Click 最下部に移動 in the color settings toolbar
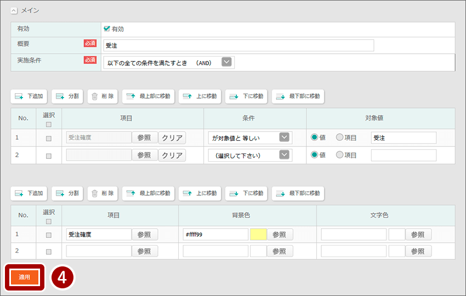This screenshot has height=296, width=466. [298, 193]
